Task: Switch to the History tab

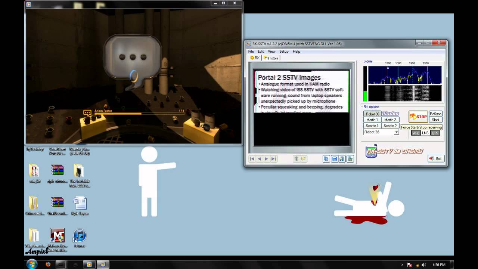Action: click(x=271, y=58)
